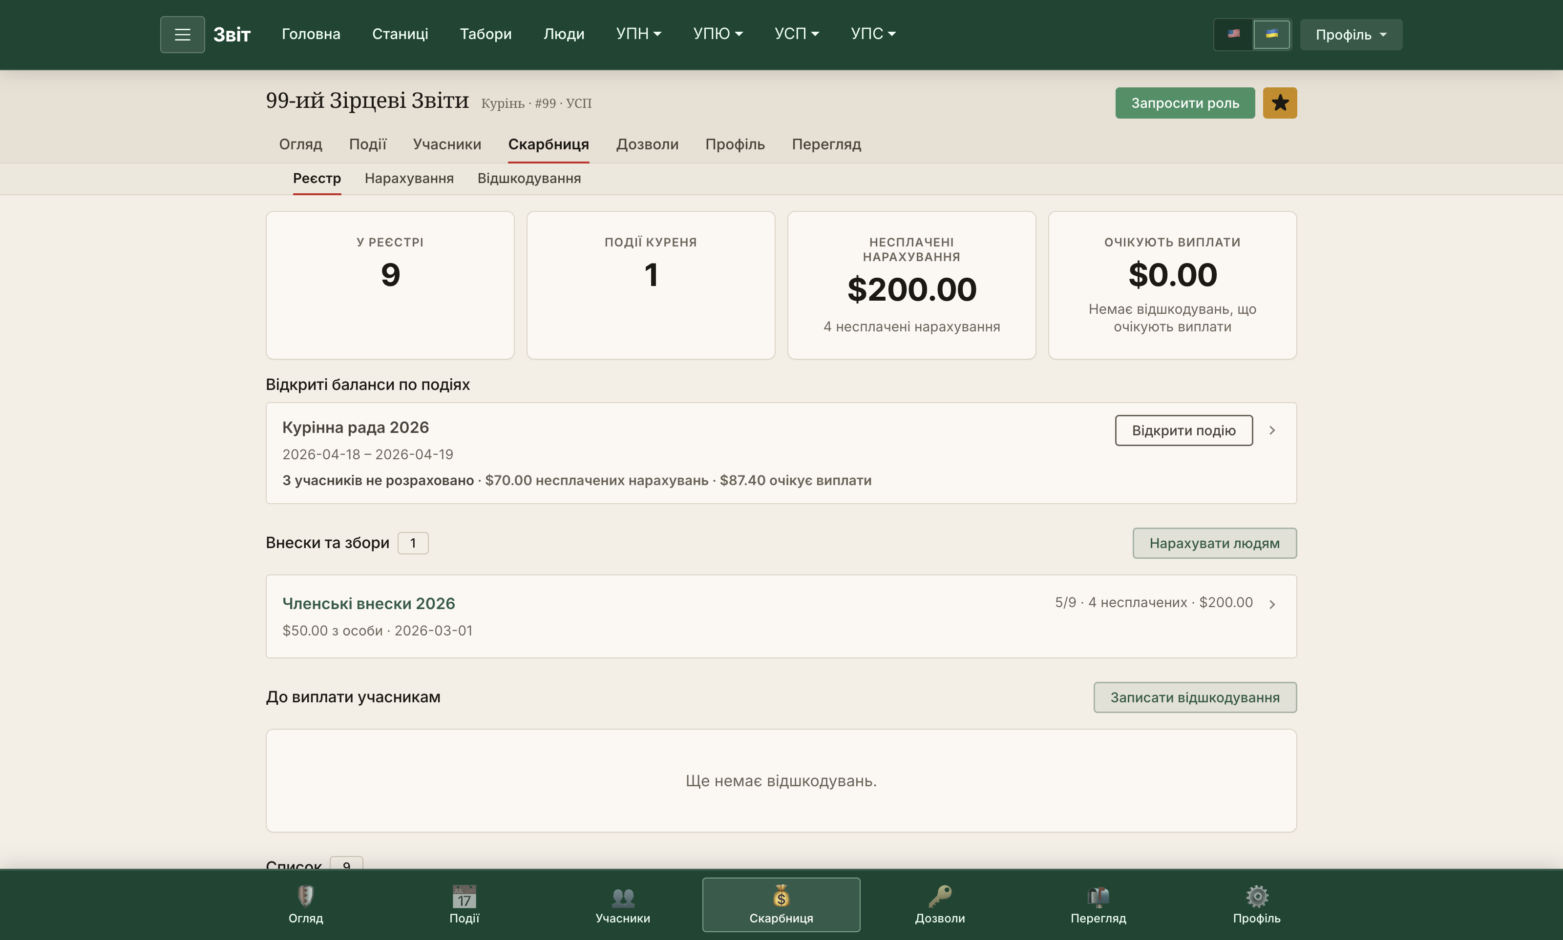1563x940 pixels.
Task: Click the date range 2026-04-18 – 2026-04-19
Action: (x=368, y=454)
